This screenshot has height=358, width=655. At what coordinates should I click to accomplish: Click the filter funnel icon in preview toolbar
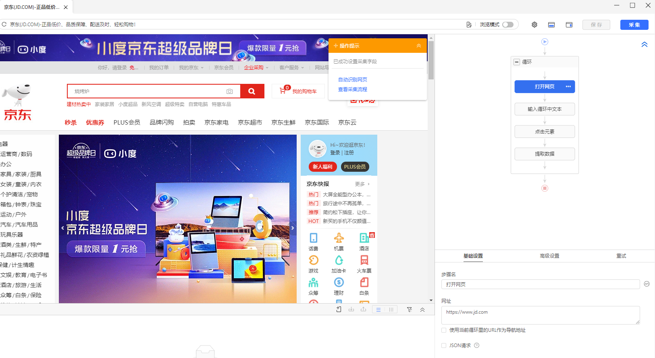pos(410,310)
